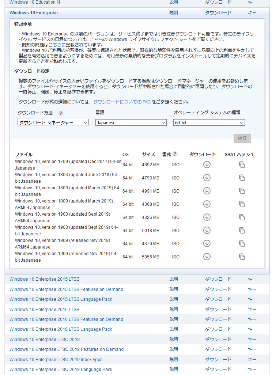
Task: Open Windows 10 Enterprise LTSC 2019 Language Pack
Action: (x=61, y=370)
